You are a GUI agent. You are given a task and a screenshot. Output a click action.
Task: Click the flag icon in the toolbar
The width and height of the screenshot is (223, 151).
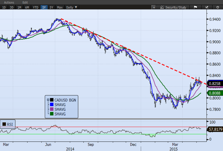[195, 7]
